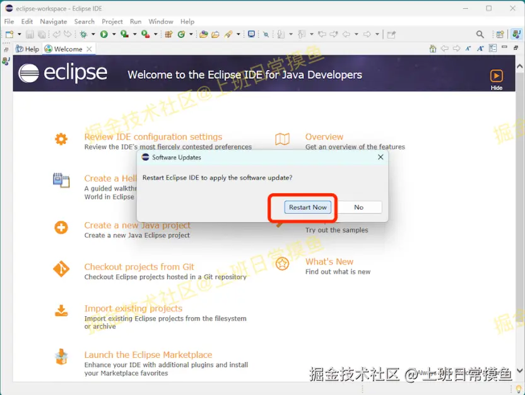Minimize the Welcome view panel
This screenshot has width=525, height=395.
504,47
